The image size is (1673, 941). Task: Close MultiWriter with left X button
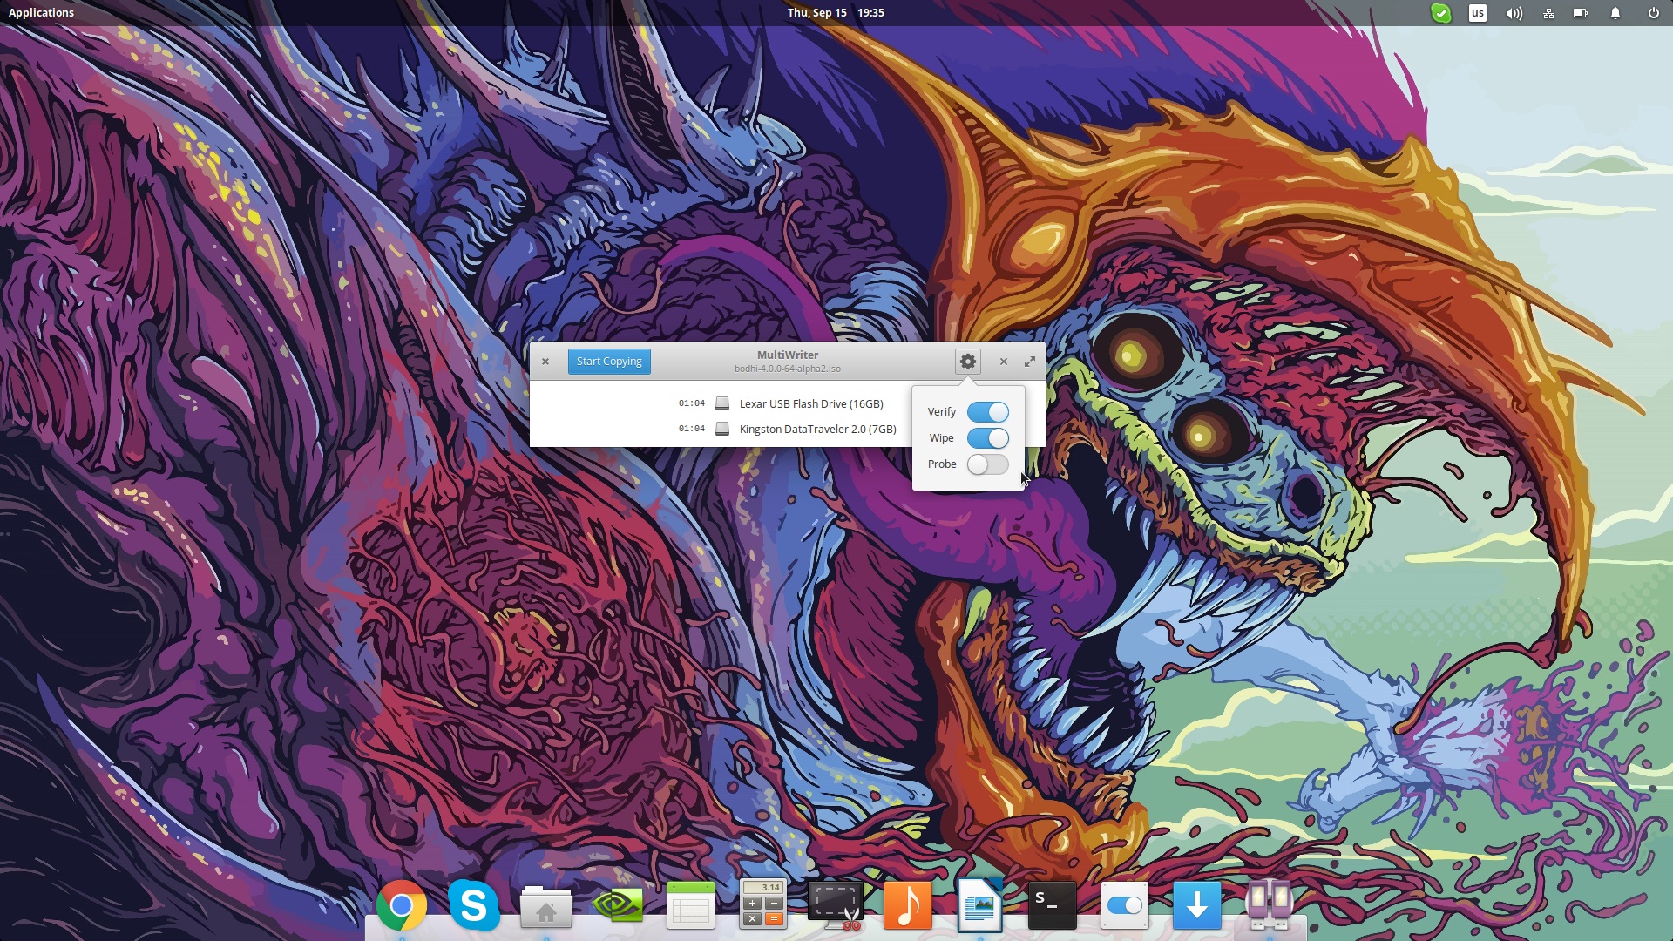[545, 362]
